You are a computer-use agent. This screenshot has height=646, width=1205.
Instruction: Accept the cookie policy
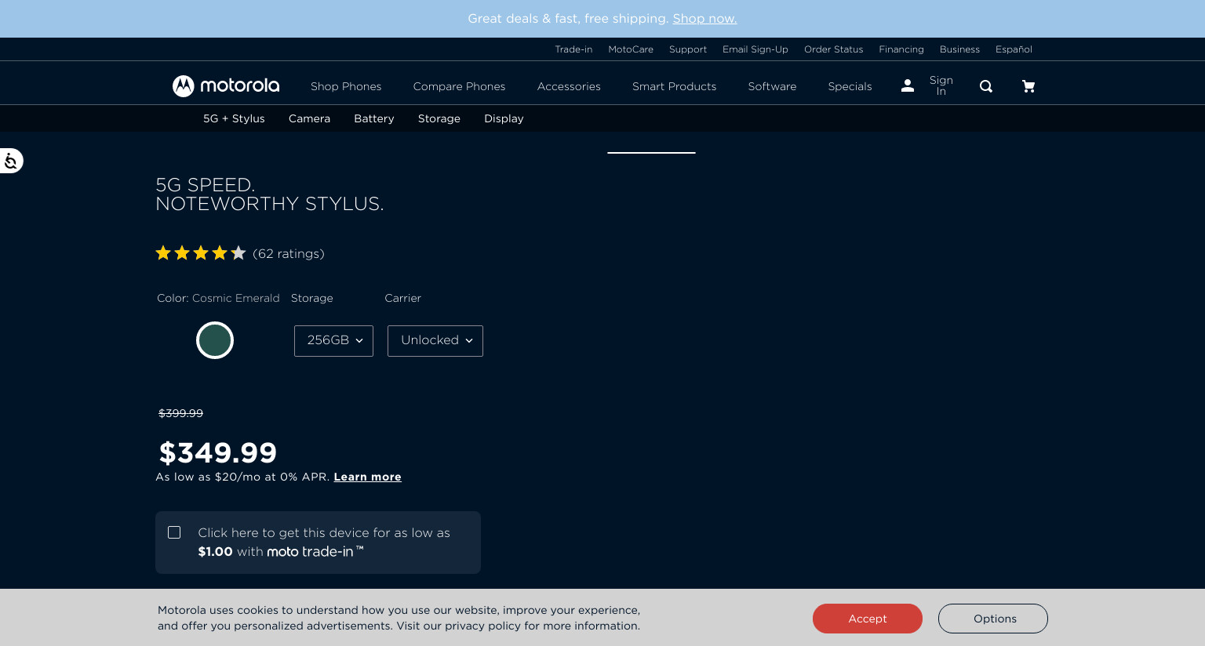point(868,619)
